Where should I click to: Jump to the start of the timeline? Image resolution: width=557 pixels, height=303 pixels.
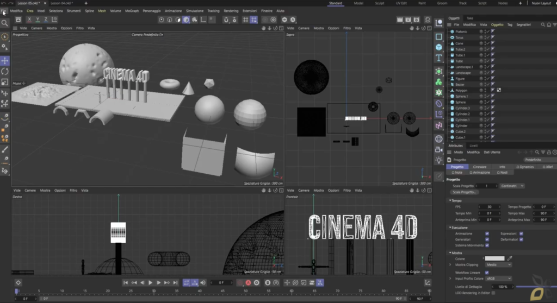coord(126,283)
